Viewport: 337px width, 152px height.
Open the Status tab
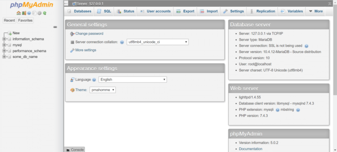pos(125,12)
